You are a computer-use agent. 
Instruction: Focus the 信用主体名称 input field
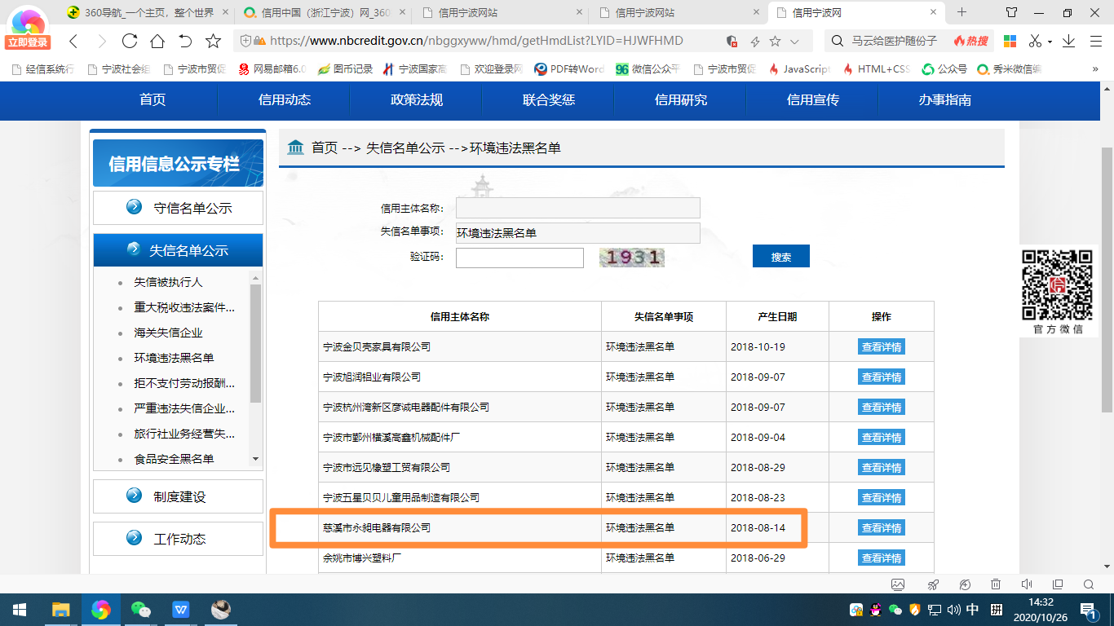pos(578,208)
